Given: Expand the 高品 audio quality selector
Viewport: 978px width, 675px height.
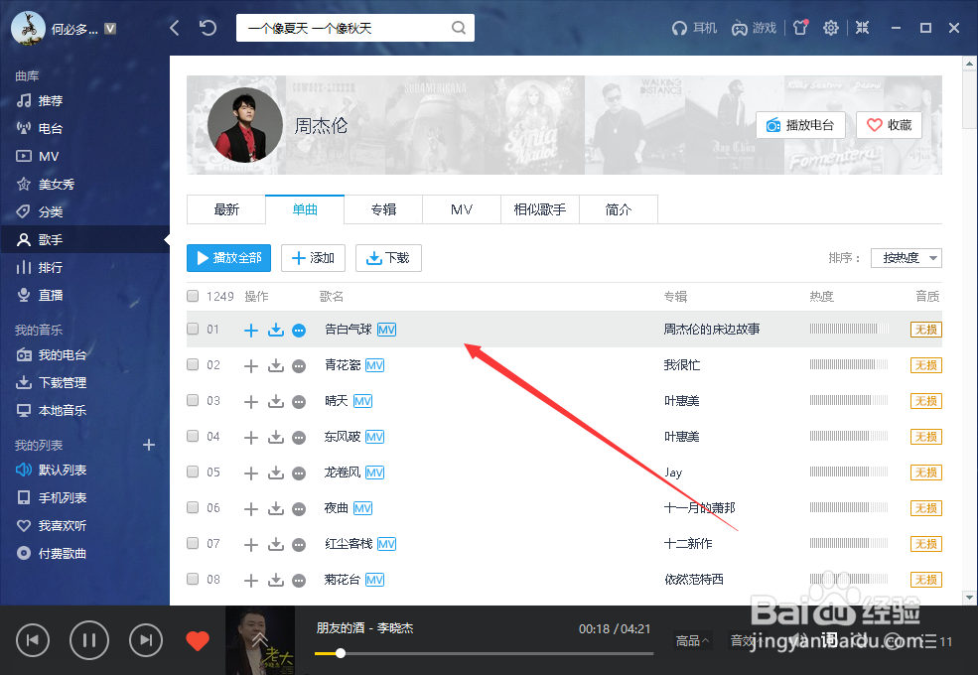Looking at the screenshot, I should click(x=691, y=640).
